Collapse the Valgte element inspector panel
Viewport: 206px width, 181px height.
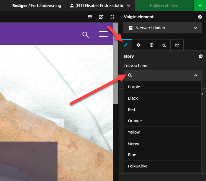(200, 17)
